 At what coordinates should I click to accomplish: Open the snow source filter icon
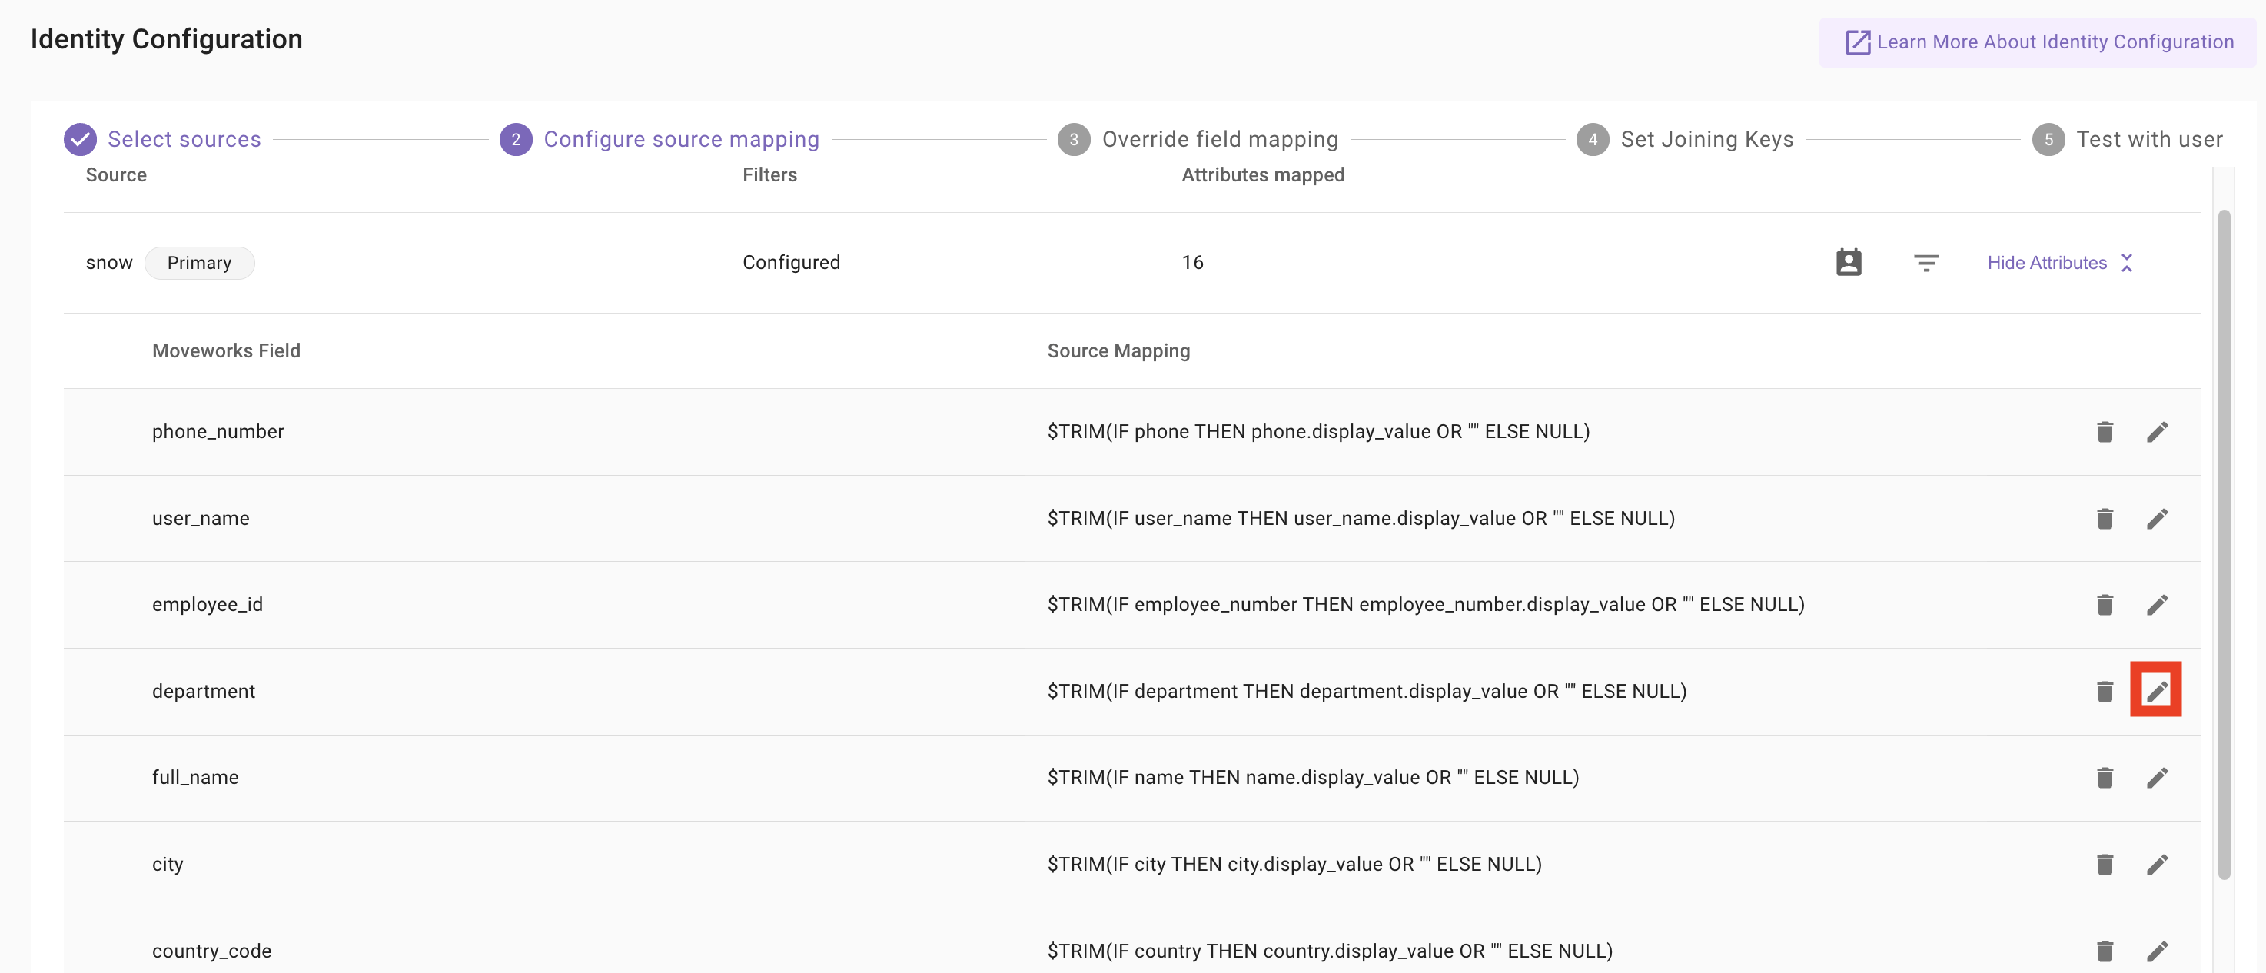click(1926, 263)
